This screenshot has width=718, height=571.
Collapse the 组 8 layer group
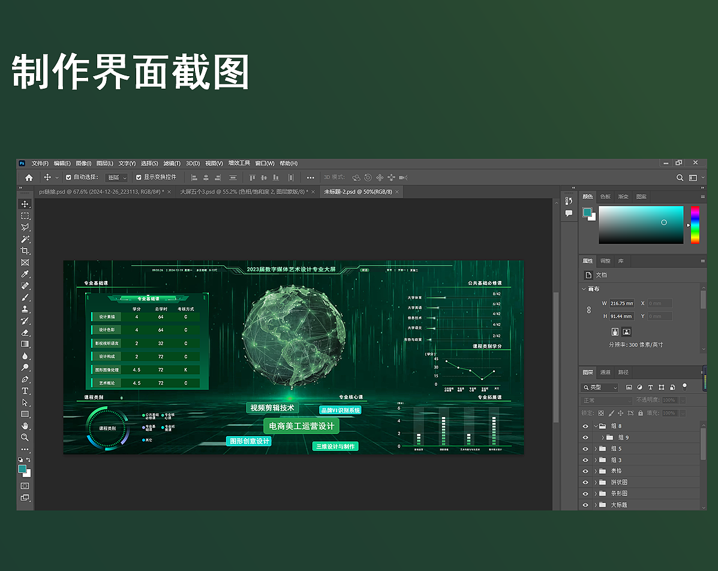[595, 426]
